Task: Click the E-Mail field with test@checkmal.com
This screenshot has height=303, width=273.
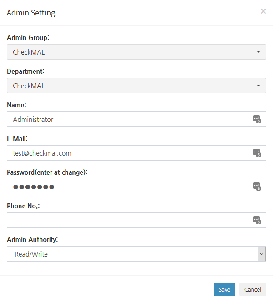Action: coord(127,153)
